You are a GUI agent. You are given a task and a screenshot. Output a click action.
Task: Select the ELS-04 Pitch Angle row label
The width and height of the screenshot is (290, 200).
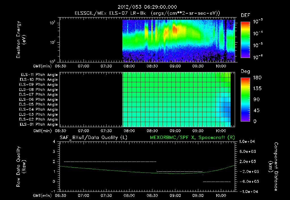(x=38, y=110)
